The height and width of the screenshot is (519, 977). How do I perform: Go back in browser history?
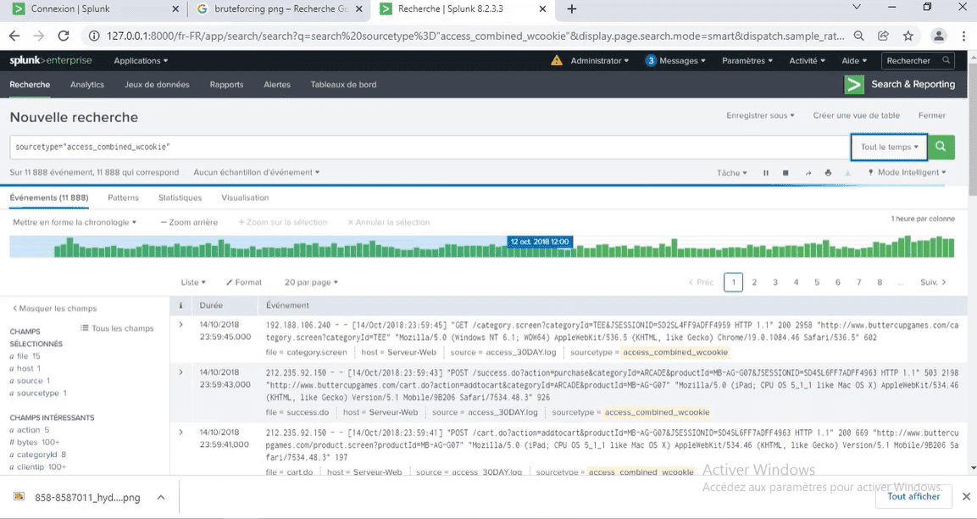15,36
